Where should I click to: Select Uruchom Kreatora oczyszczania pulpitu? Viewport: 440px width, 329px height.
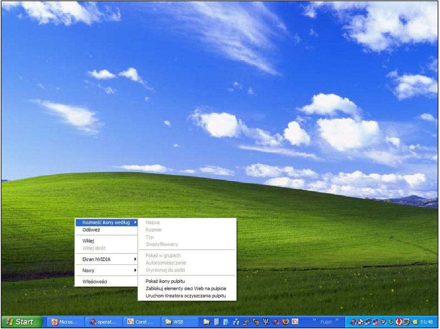tap(187, 296)
